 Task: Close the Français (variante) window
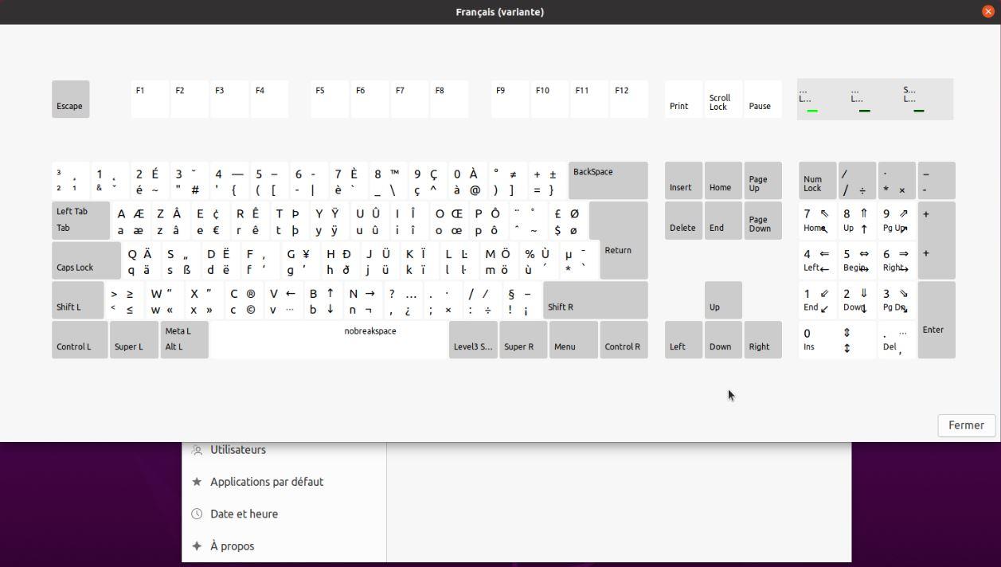(988, 12)
